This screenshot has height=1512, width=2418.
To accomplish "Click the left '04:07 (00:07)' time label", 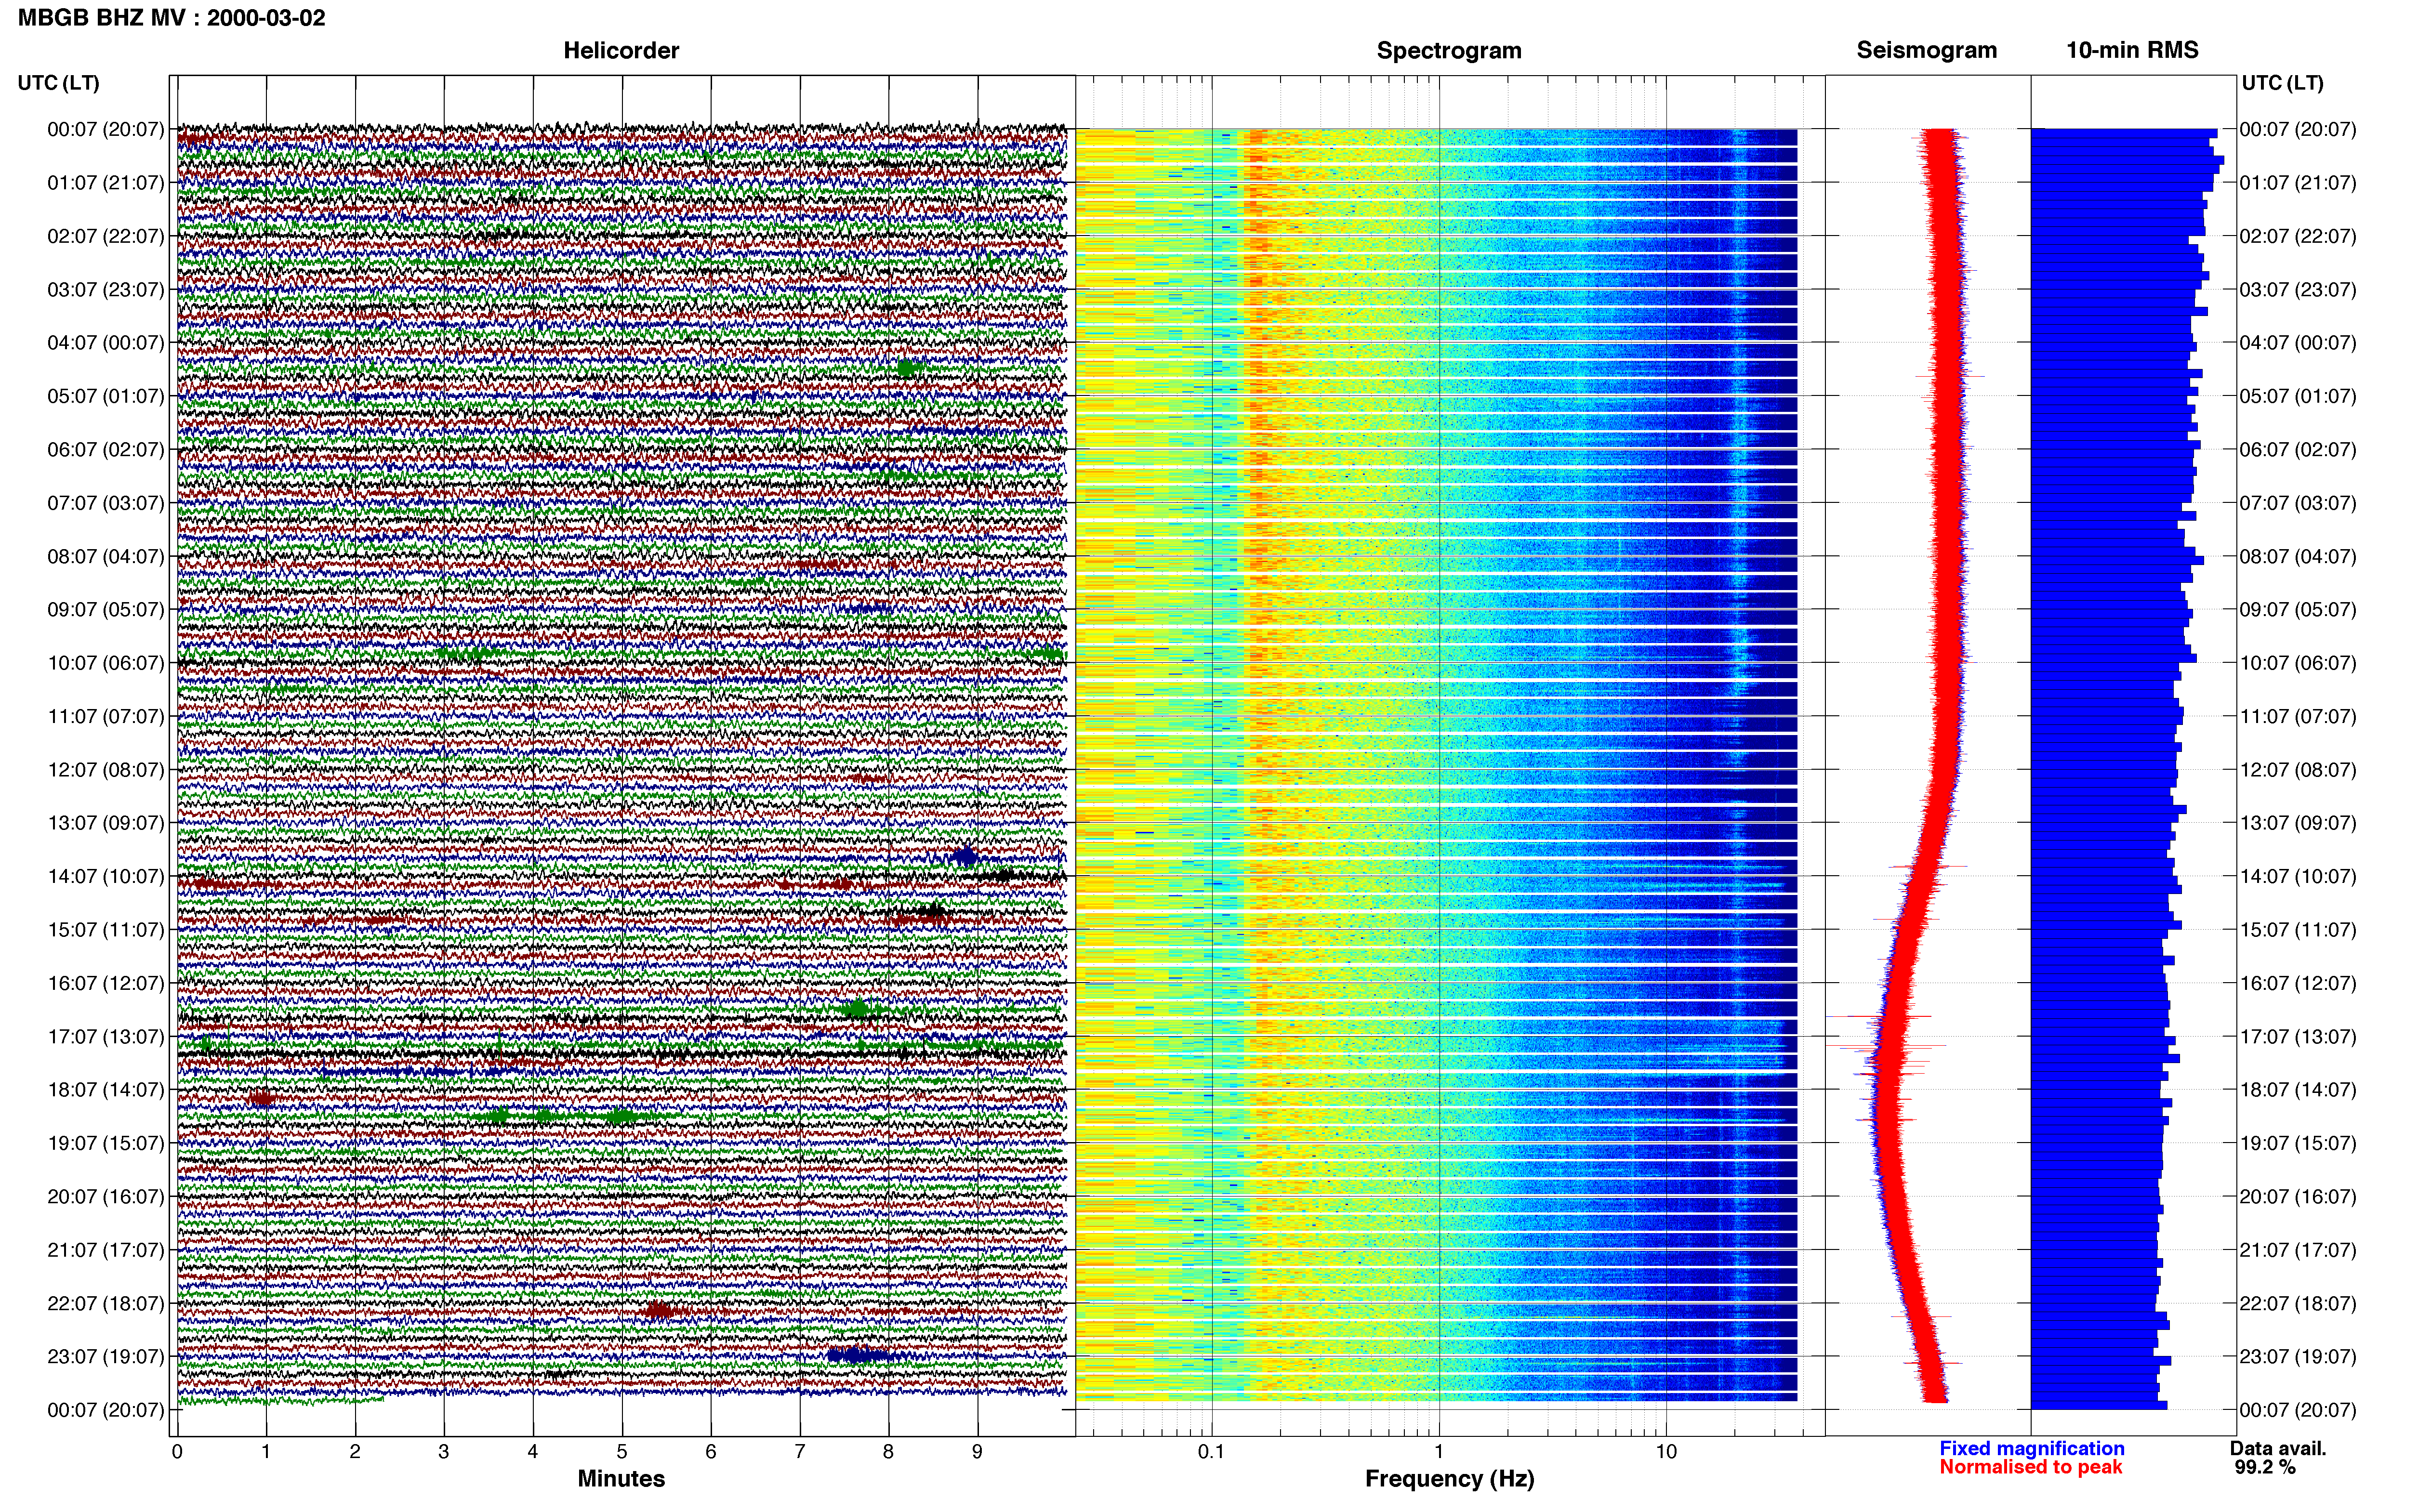I will pos(106,343).
